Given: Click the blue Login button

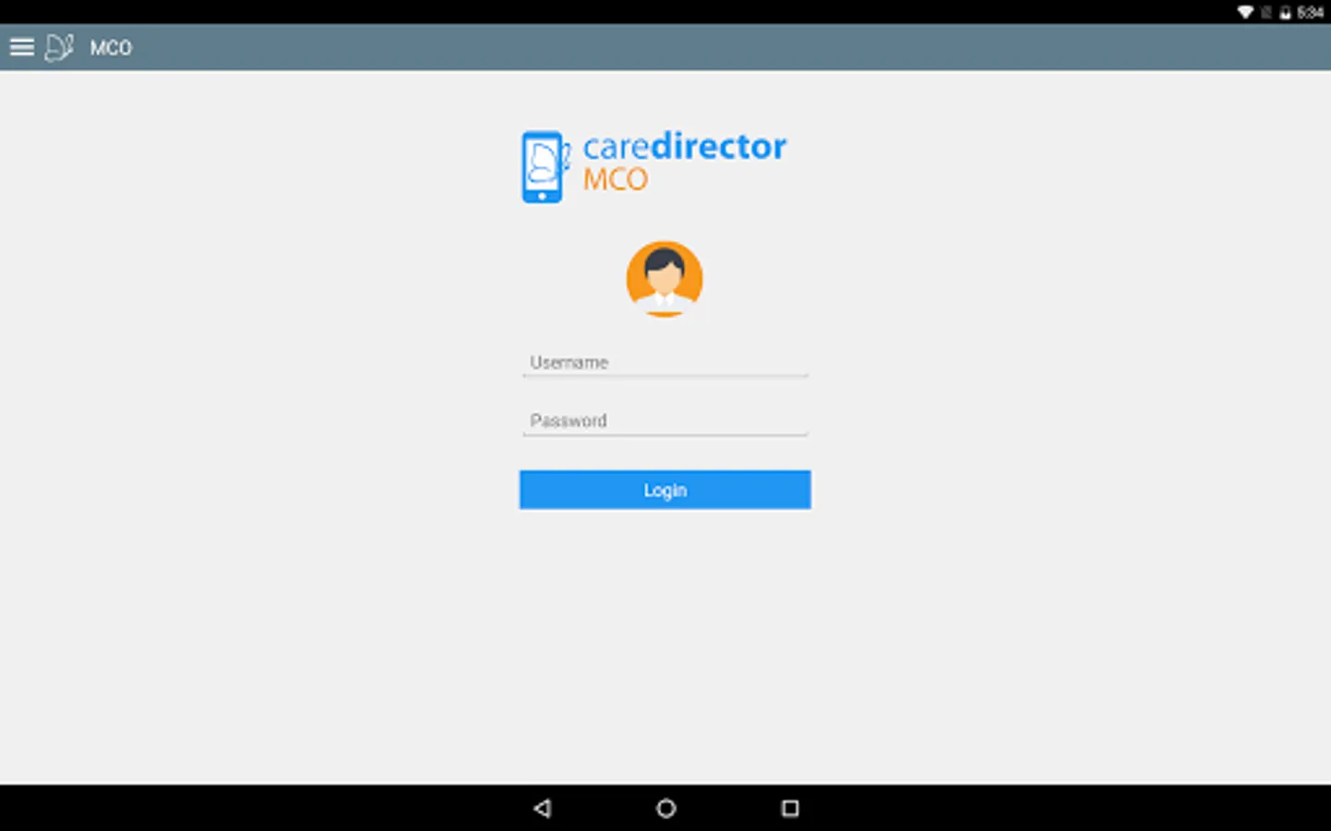Looking at the screenshot, I should 665,490.
